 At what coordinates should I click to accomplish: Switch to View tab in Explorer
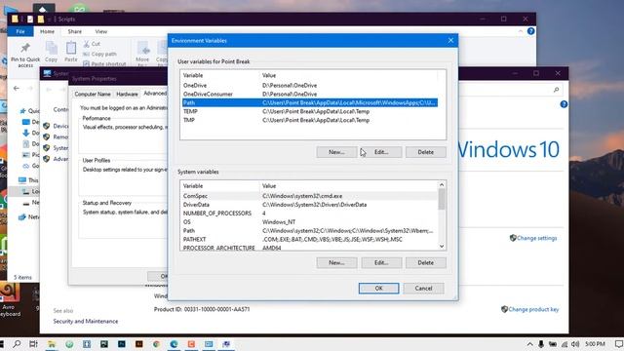pos(101,31)
